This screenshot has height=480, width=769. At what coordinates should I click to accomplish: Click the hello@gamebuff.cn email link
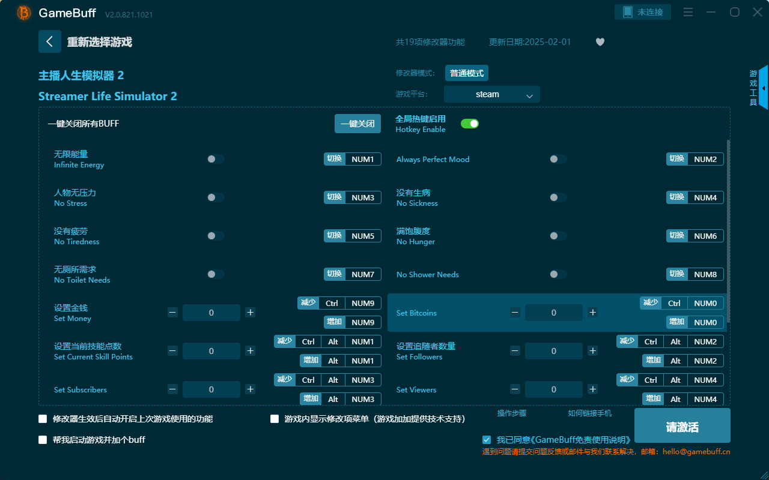pos(697,452)
